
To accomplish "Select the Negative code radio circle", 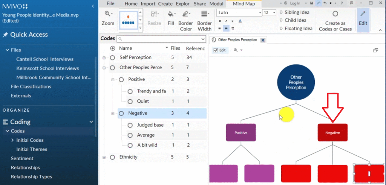I will coord(121,113).
